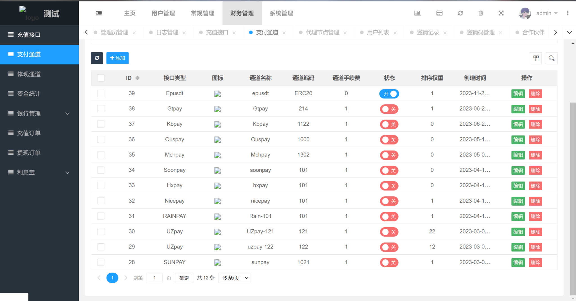The image size is (576, 301).
Task: Click the 添加 button
Action: tap(118, 58)
